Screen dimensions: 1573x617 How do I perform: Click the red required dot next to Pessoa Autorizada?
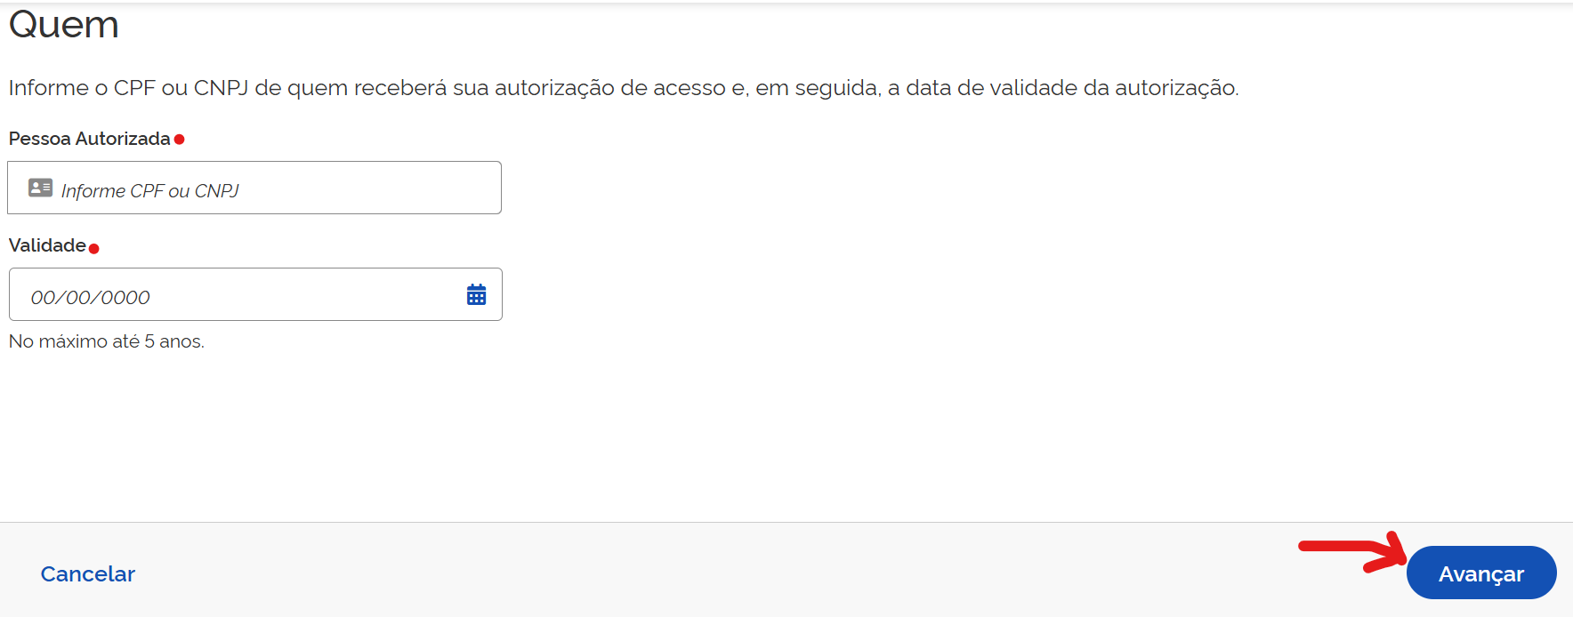click(181, 139)
